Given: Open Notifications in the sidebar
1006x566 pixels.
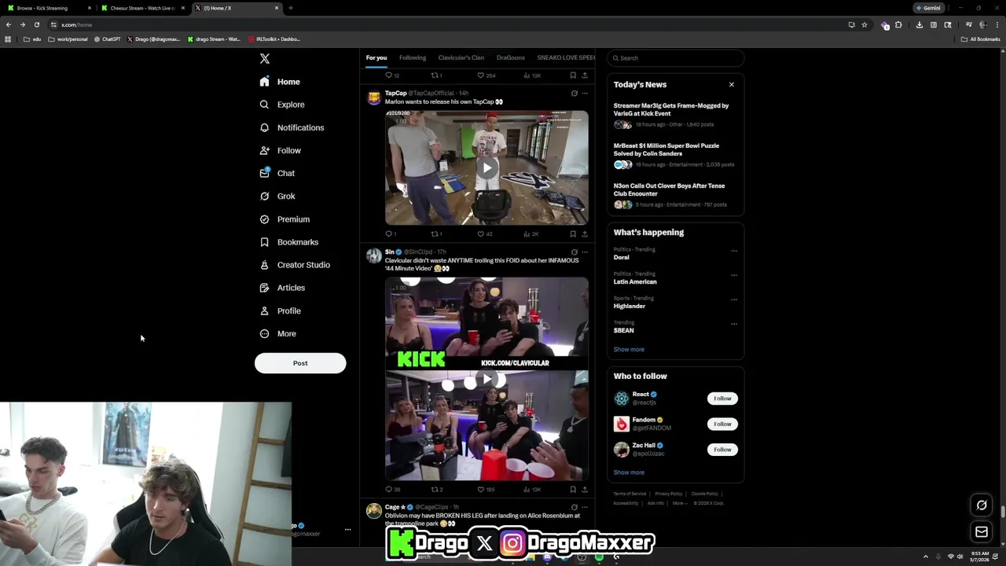Looking at the screenshot, I should [x=292, y=127].
